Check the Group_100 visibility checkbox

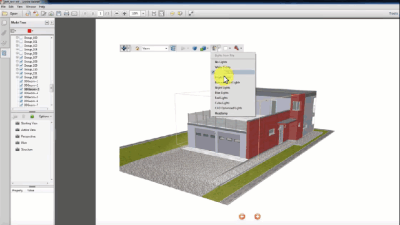(21, 37)
